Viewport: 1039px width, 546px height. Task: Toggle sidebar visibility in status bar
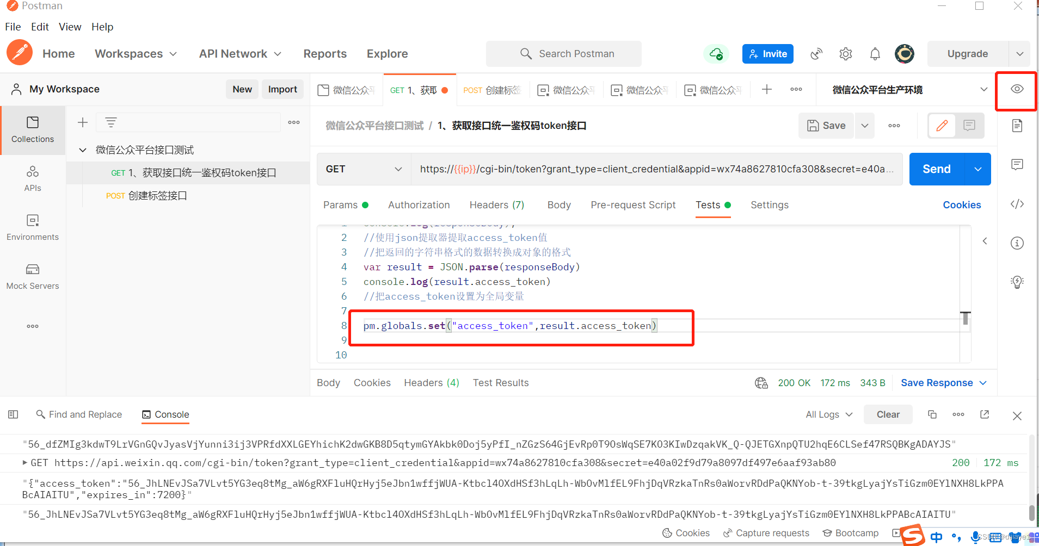point(13,414)
